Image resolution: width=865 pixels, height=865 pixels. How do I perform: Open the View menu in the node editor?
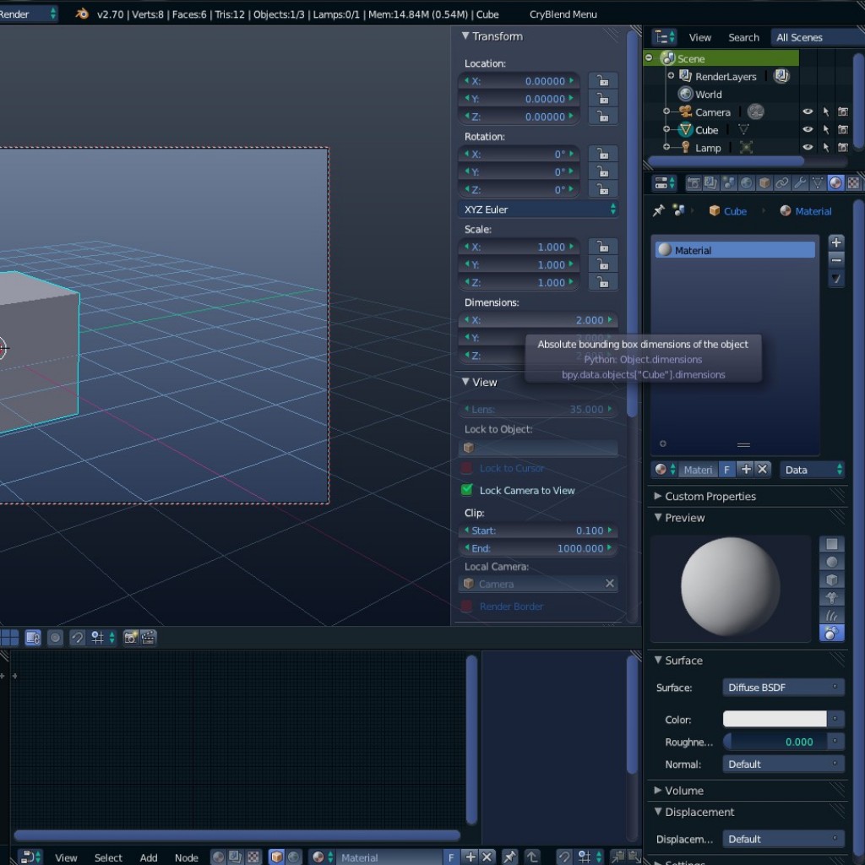[66, 857]
